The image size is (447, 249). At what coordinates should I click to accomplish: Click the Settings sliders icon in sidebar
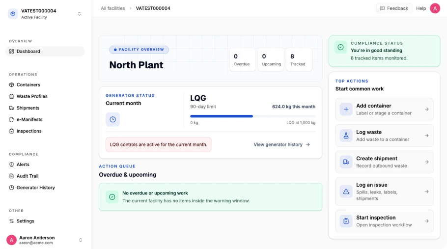coord(11,221)
